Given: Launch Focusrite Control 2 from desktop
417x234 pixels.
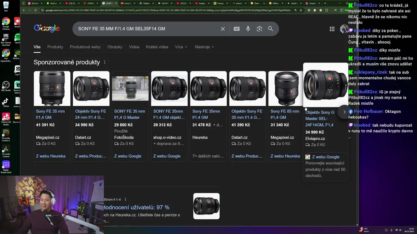Looking at the screenshot, I should pos(6,135).
